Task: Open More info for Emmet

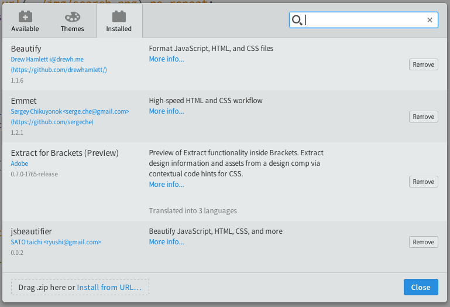Action: [166, 111]
